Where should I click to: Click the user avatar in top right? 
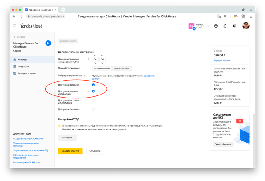[246, 26]
